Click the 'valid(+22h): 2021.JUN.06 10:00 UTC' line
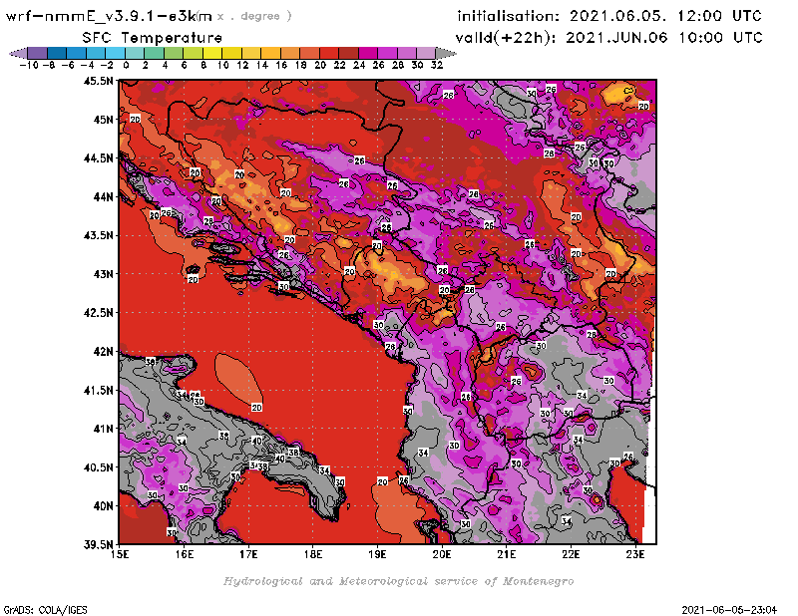The image size is (798, 616). click(x=608, y=37)
